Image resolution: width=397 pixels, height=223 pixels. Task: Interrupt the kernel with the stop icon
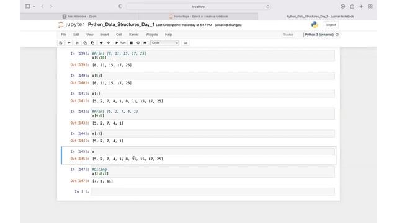click(x=131, y=43)
